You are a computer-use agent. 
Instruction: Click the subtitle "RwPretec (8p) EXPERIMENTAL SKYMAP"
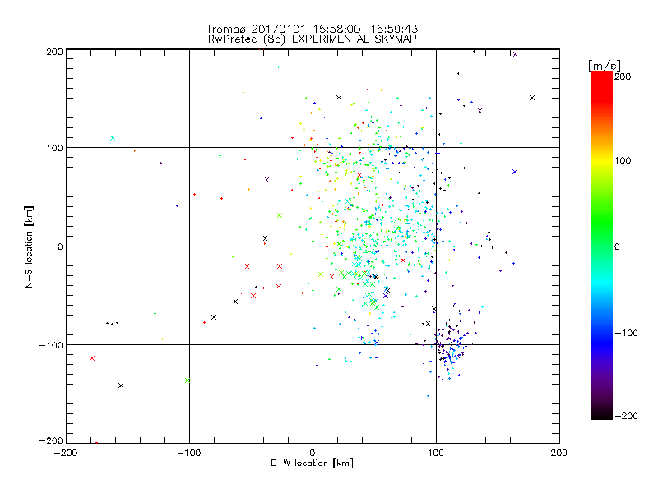(x=313, y=39)
